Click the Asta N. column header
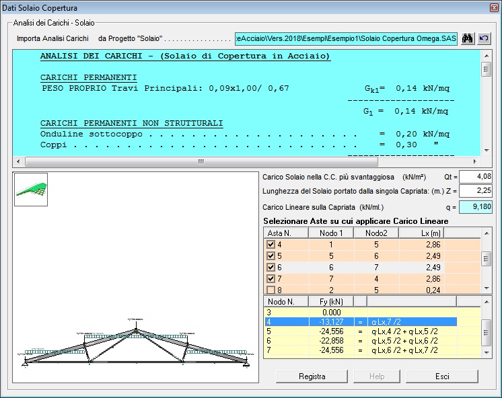Image resolution: width=502 pixels, height=398 pixels. 286,233
